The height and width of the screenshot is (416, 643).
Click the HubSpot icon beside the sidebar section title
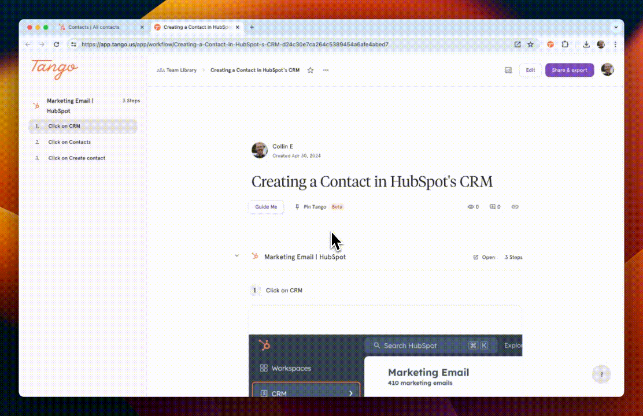click(x=36, y=106)
